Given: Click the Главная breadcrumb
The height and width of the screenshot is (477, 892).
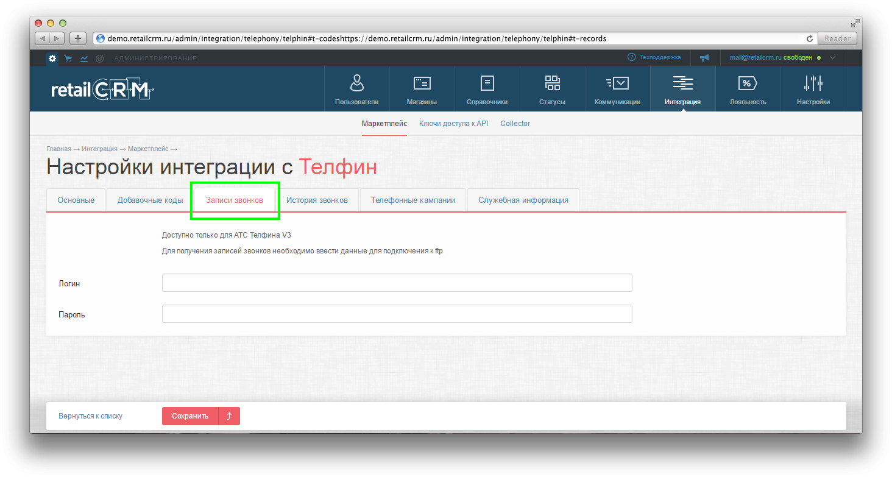Looking at the screenshot, I should [58, 149].
